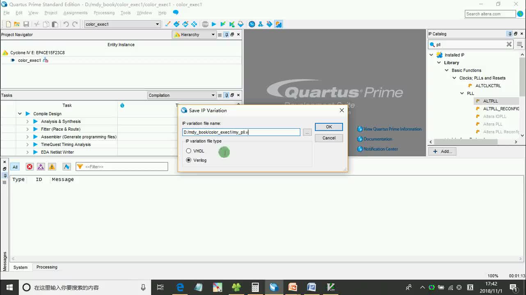Select TimeQuest Timing Analysis task row
Screen dimensions: 526x295
(66, 145)
